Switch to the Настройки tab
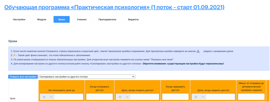 click(19, 19)
